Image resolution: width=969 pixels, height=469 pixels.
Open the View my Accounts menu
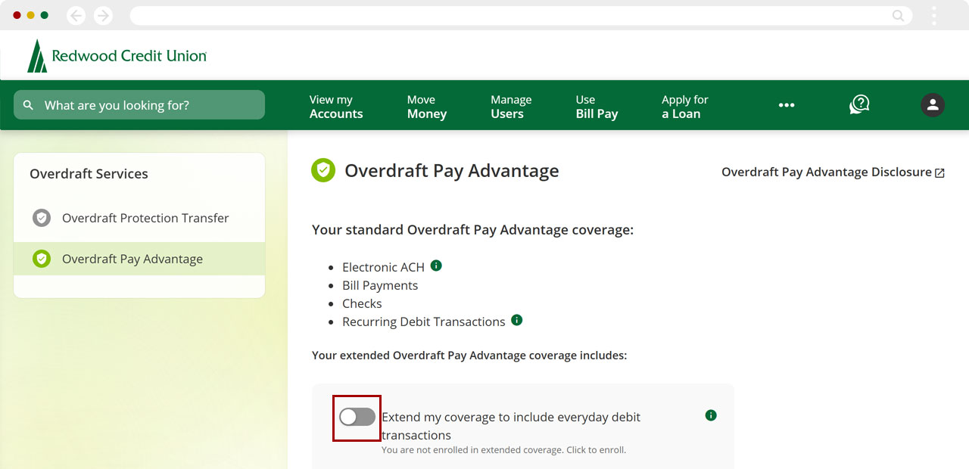click(x=336, y=107)
